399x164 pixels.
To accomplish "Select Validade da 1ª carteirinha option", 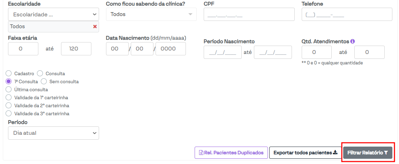I will (x=9, y=97).
